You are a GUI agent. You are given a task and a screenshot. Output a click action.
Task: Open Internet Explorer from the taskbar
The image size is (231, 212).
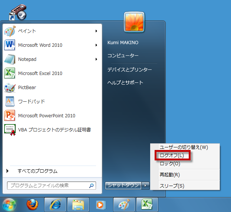[55, 205]
